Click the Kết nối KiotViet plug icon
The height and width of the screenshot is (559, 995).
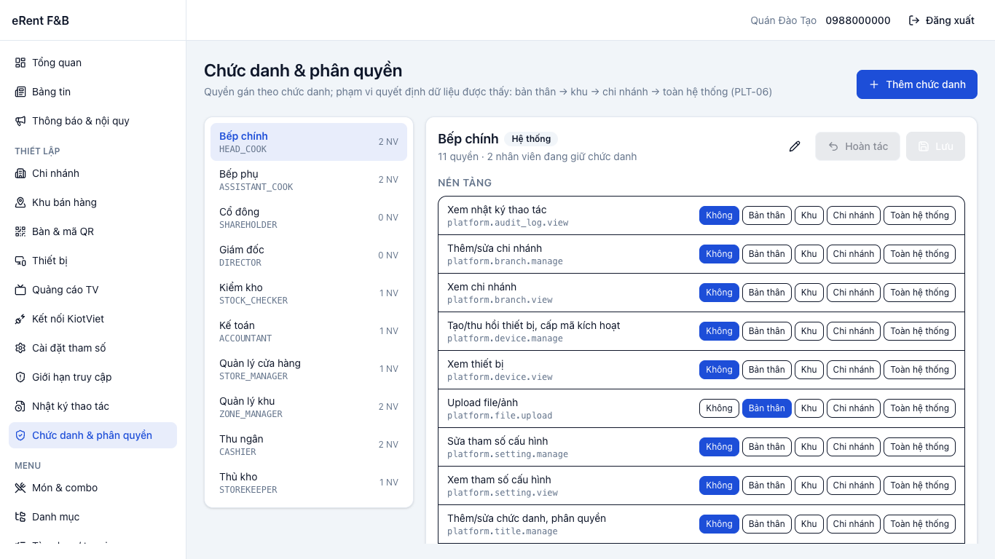pyautogui.click(x=20, y=319)
